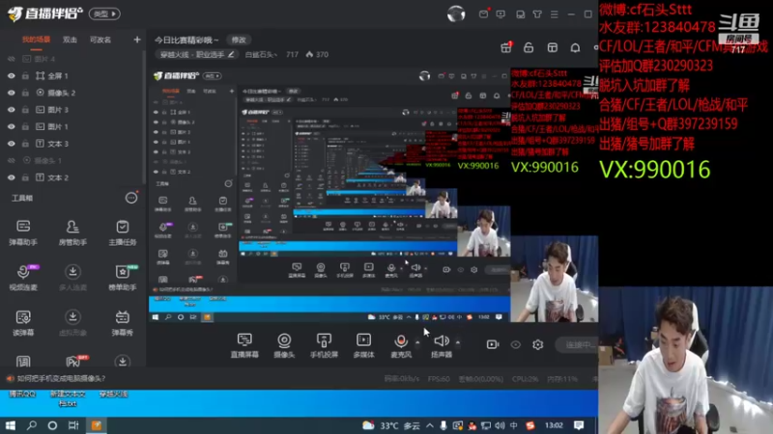This screenshot has height=434, width=773.
Task: Switch to 我的场景 scene tab
Action: (36, 40)
